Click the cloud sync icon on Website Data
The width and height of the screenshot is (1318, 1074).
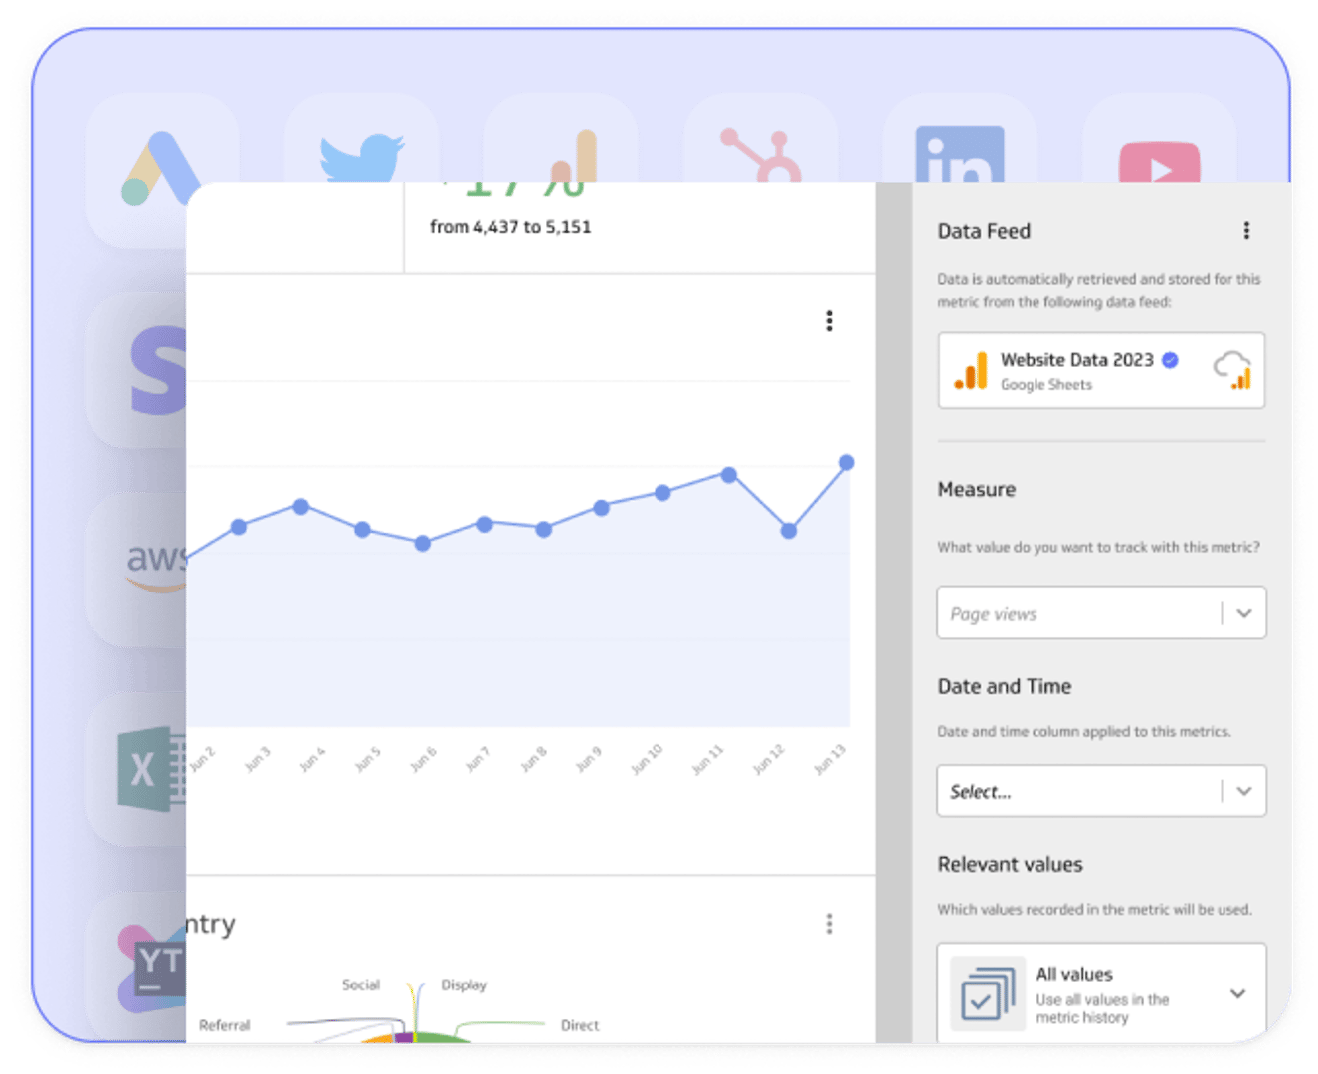point(1232,370)
